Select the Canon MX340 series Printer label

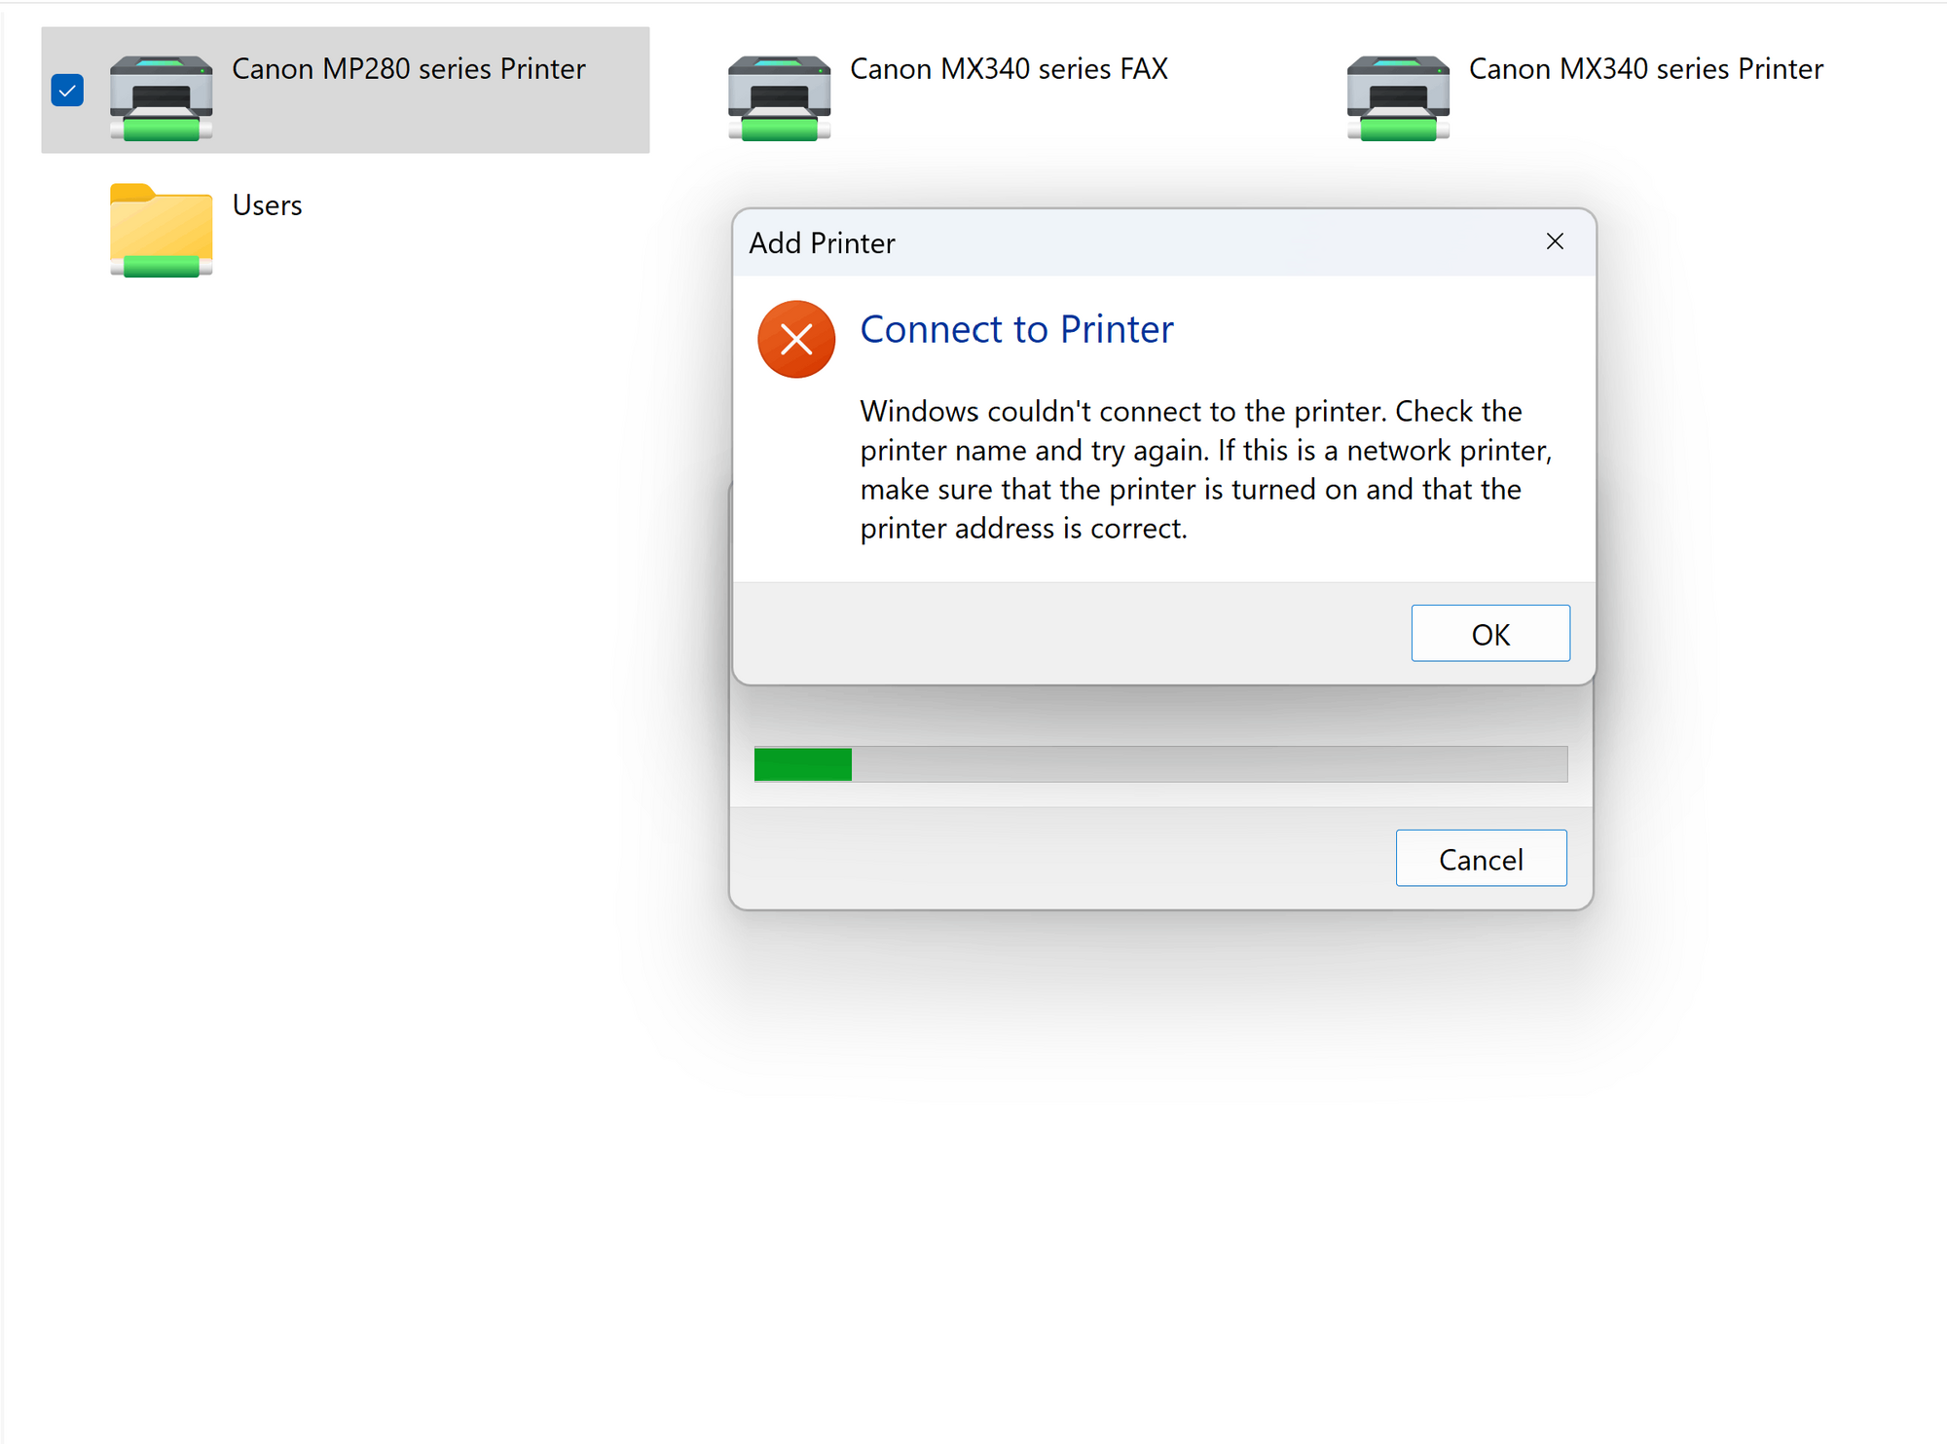pyautogui.click(x=1645, y=68)
